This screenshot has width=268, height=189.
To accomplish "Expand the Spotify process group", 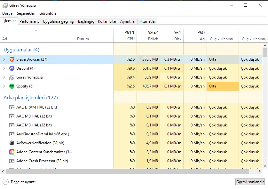I will [4, 86].
